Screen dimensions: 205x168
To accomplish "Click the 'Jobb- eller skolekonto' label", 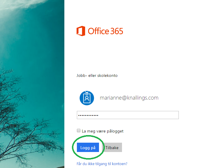I will click(x=97, y=76).
